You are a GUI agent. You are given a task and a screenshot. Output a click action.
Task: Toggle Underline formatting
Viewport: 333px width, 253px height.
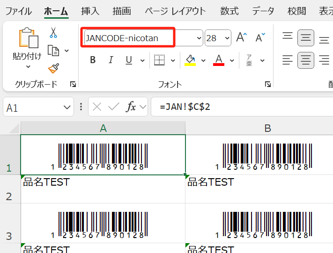point(129,60)
